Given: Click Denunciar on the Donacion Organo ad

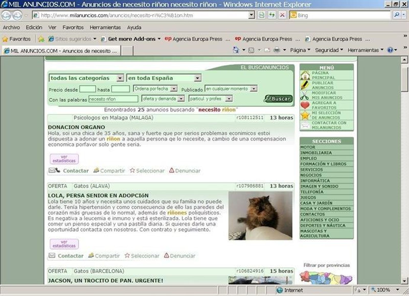Looking at the screenshot, I should pos(185,171).
